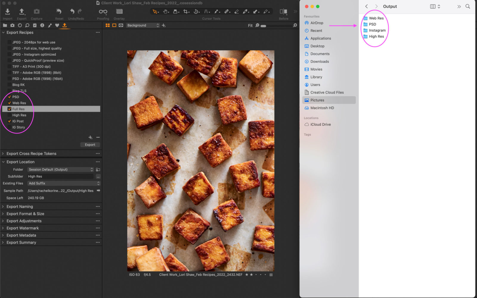
Task: Select the Rotate cursor tool
Action: pos(196,11)
